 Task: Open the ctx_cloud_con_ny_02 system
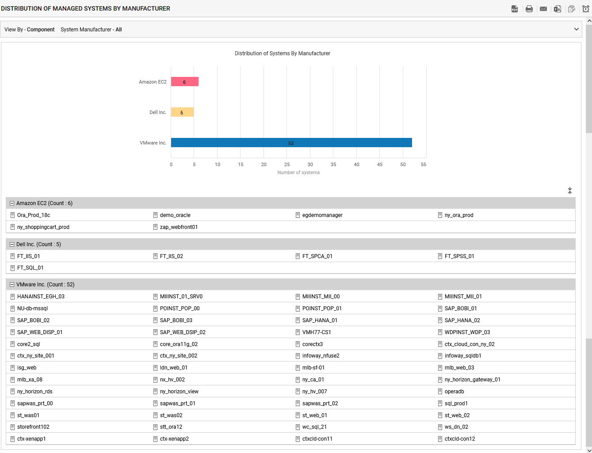pos(470,344)
